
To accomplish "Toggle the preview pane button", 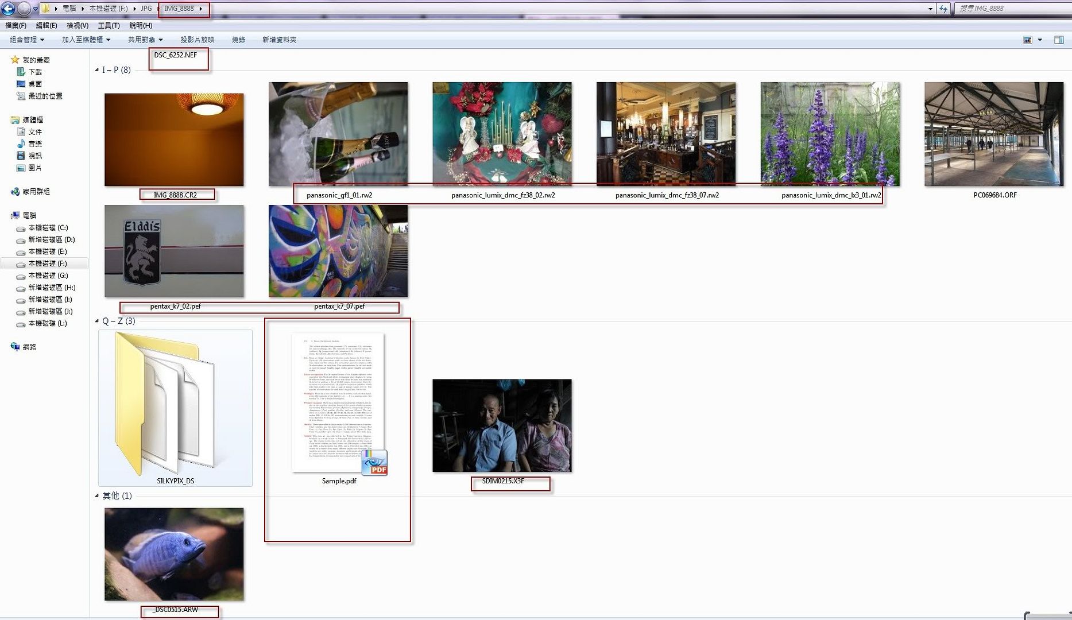I will (x=1059, y=40).
